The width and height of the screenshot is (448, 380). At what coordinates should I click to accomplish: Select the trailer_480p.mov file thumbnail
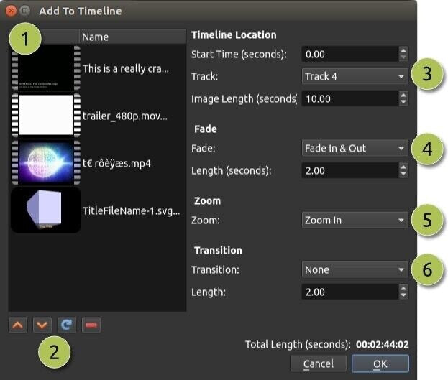point(45,115)
